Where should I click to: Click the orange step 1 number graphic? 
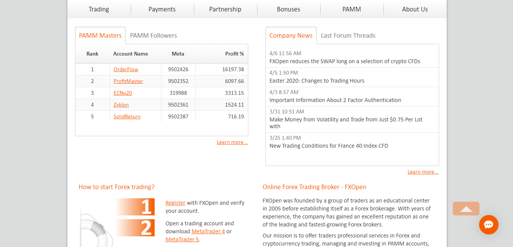(135, 207)
